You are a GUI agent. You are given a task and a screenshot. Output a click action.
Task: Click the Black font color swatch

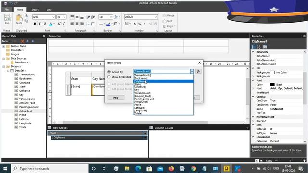[272, 85]
